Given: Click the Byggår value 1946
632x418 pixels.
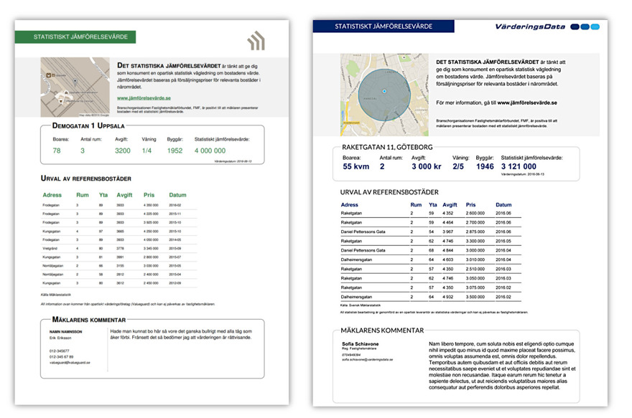Looking at the screenshot, I should tap(485, 166).
